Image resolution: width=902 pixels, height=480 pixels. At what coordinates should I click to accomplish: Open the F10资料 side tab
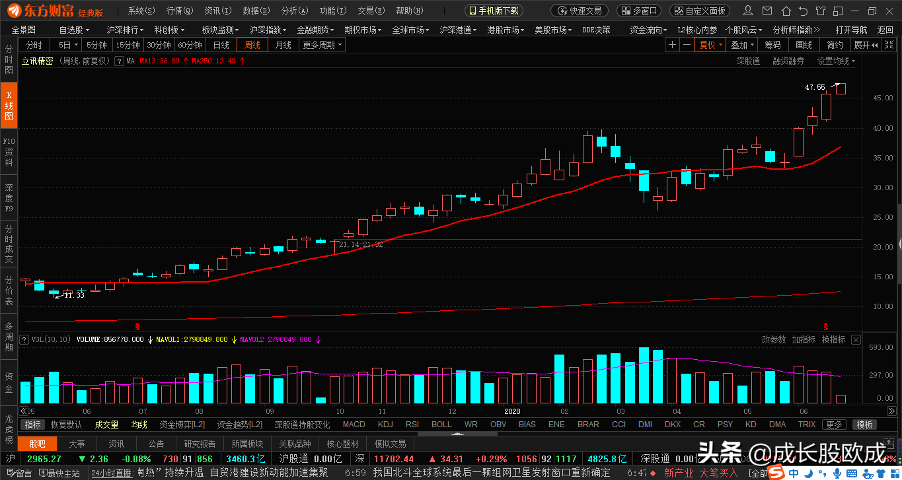9,152
